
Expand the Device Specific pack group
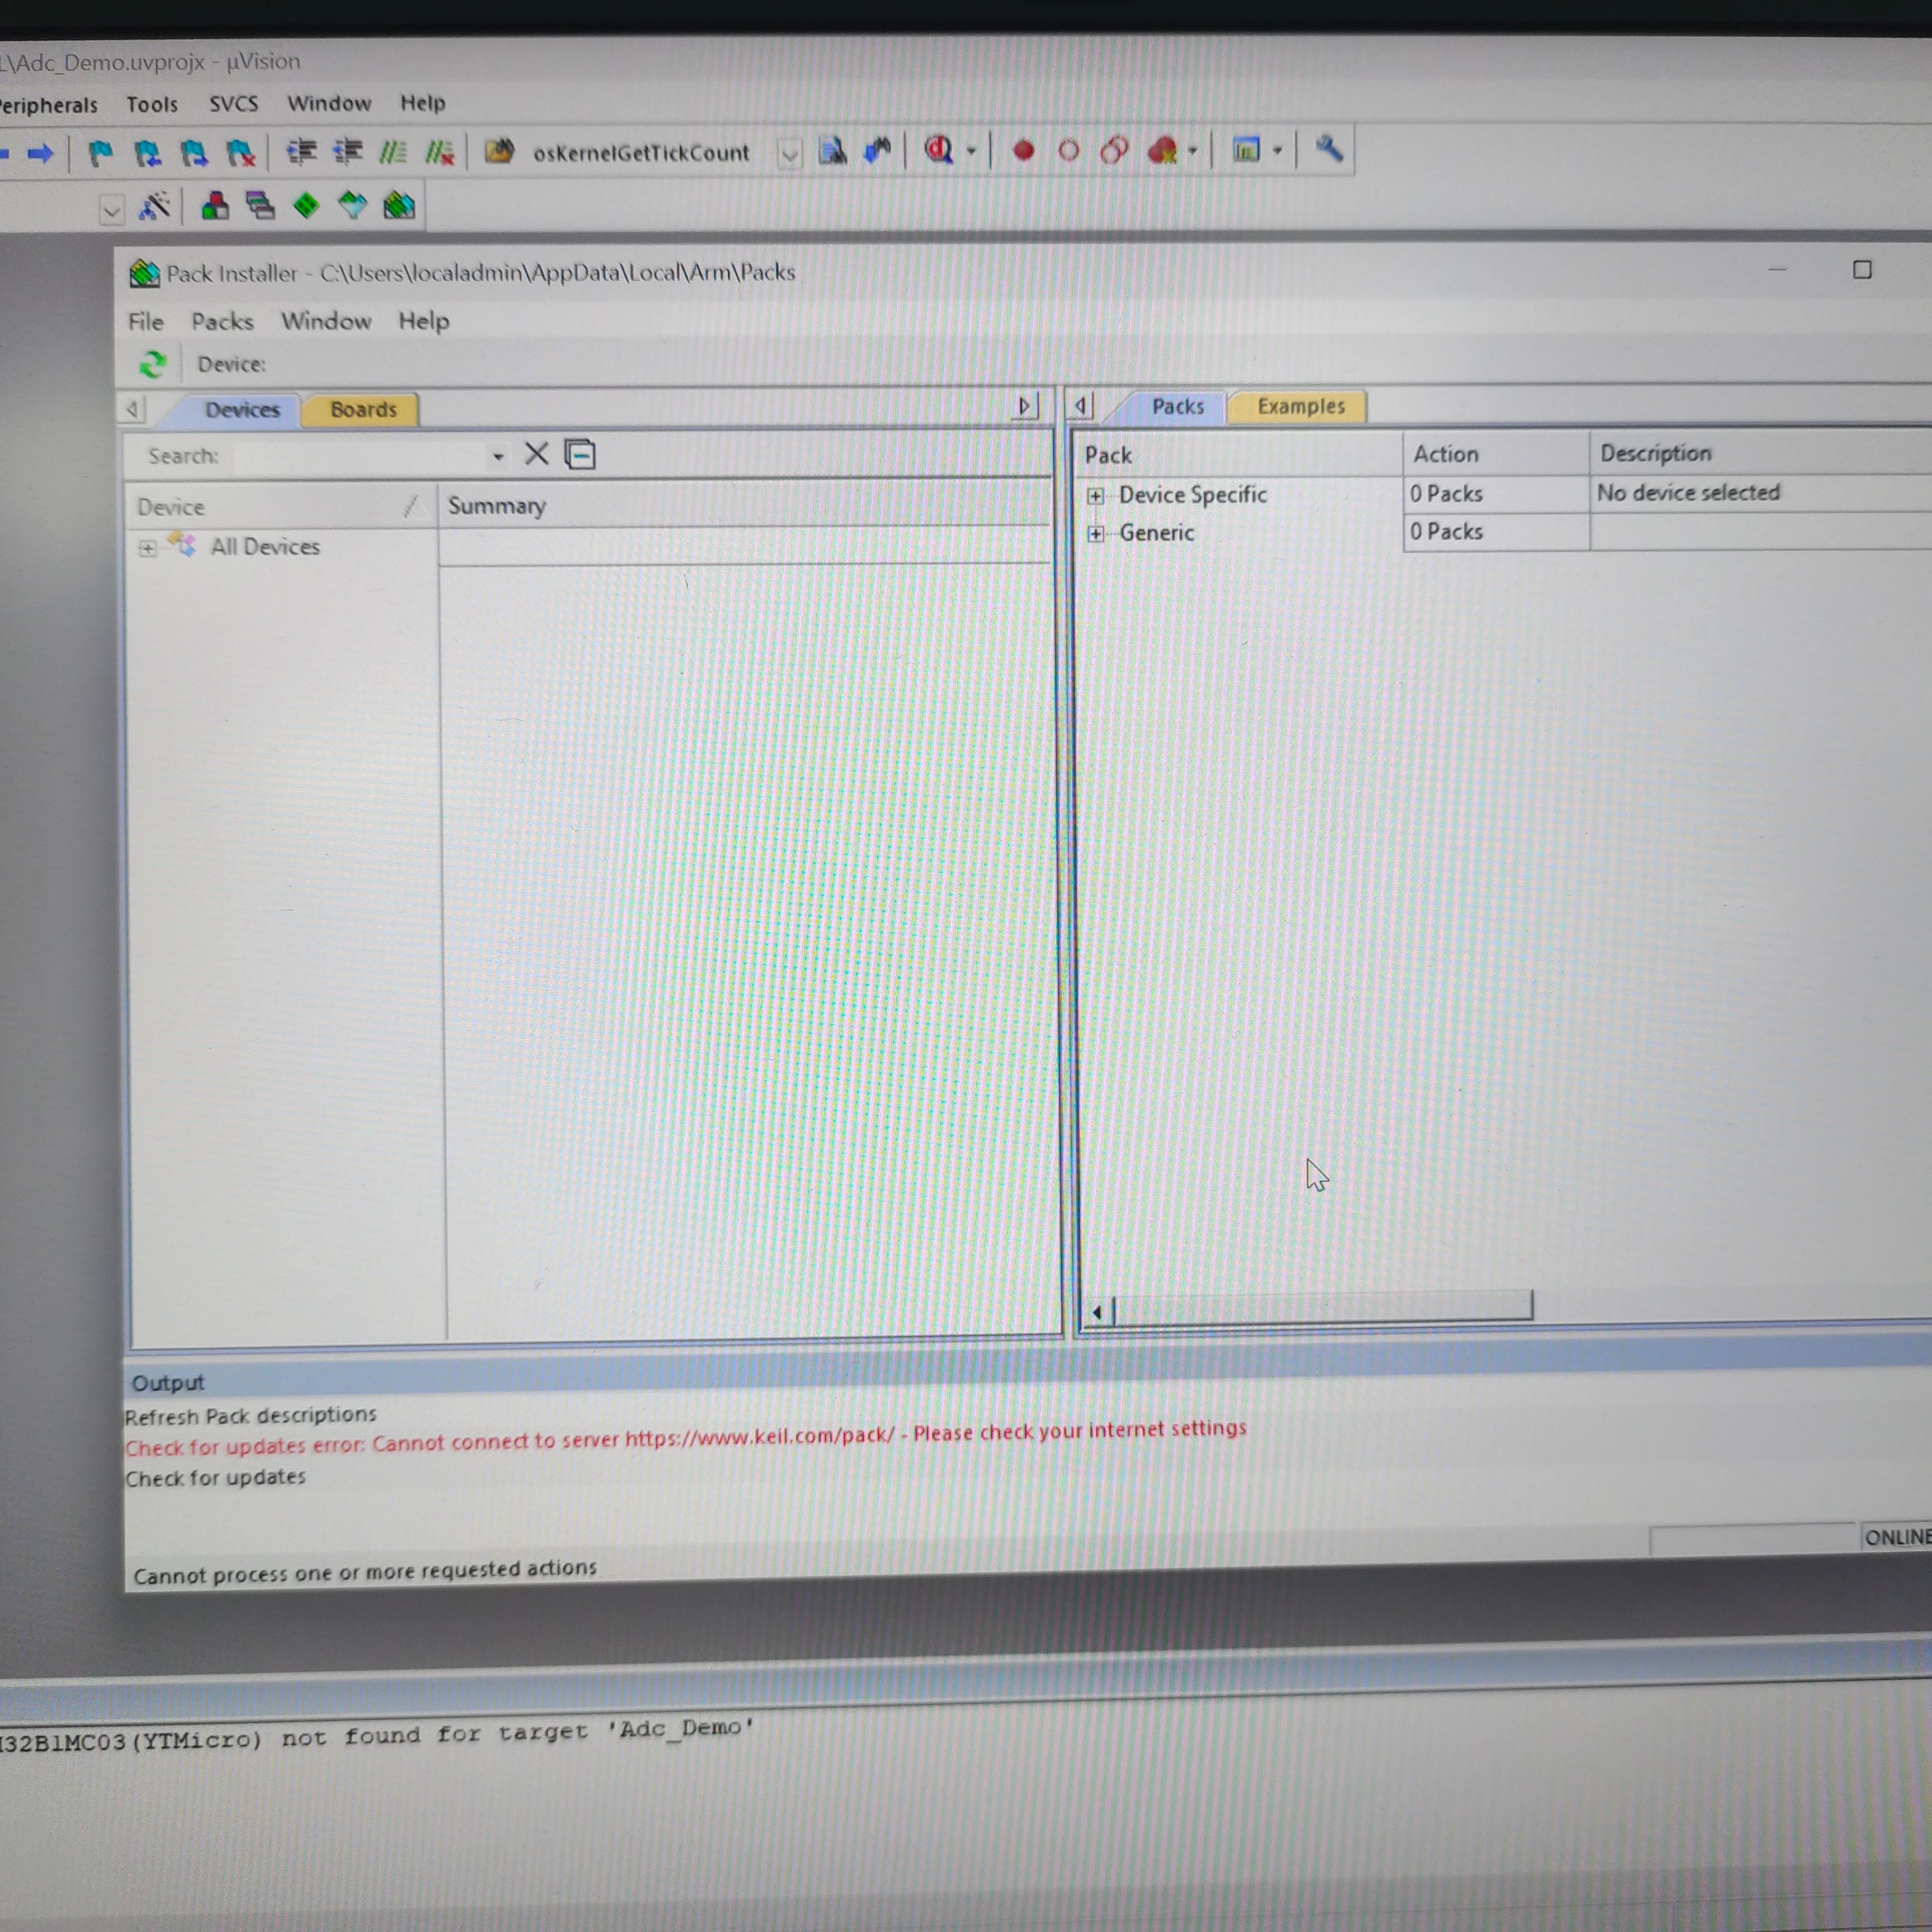1095,496
